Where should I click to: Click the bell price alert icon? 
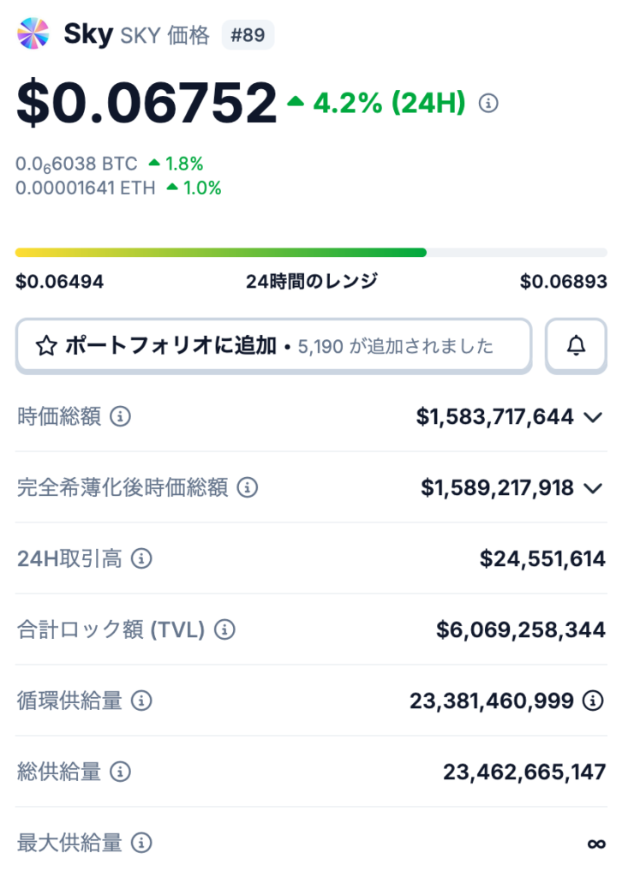pos(577,345)
